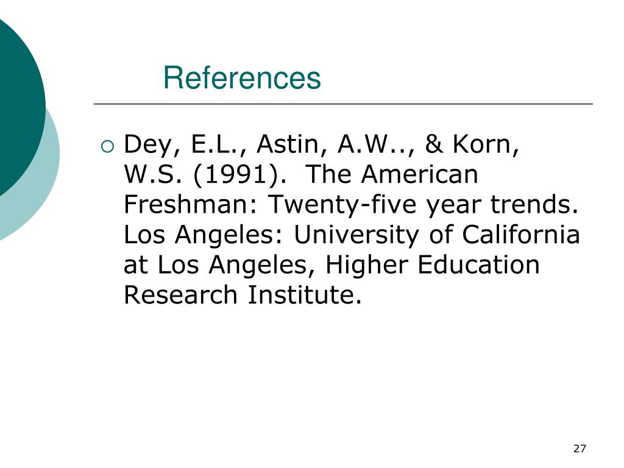Click the phrase Twenty-five year trends.
This screenshot has width=624, height=468.
(x=424, y=205)
